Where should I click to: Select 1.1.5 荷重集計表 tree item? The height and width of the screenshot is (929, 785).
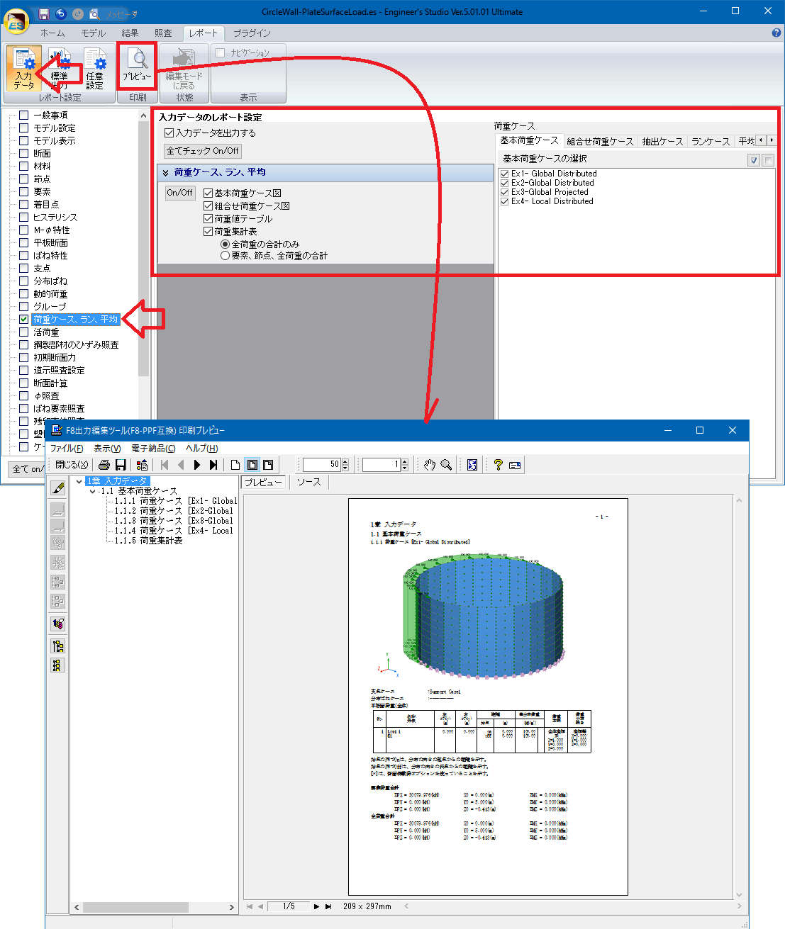(149, 541)
